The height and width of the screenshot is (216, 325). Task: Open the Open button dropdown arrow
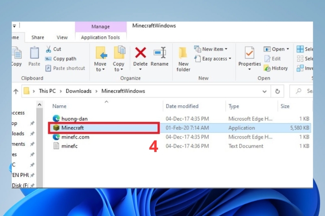(x=288, y=49)
